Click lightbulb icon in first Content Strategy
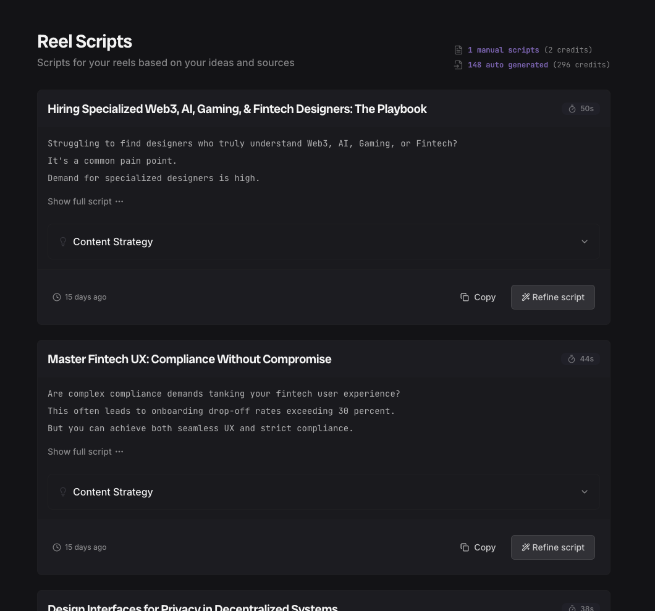The height and width of the screenshot is (611, 655). click(63, 242)
